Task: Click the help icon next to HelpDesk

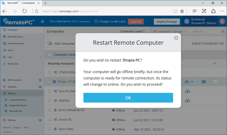Action: tap(40, 87)
